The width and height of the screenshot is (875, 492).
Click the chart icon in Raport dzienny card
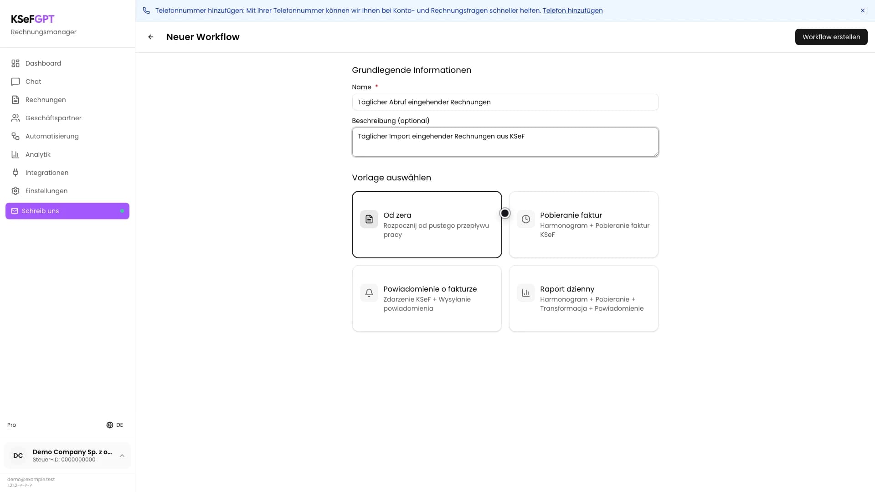point(526,293)
